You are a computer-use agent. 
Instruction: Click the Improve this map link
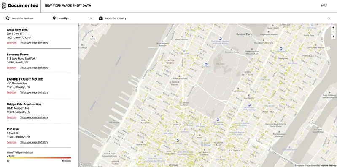coord(329,165)
